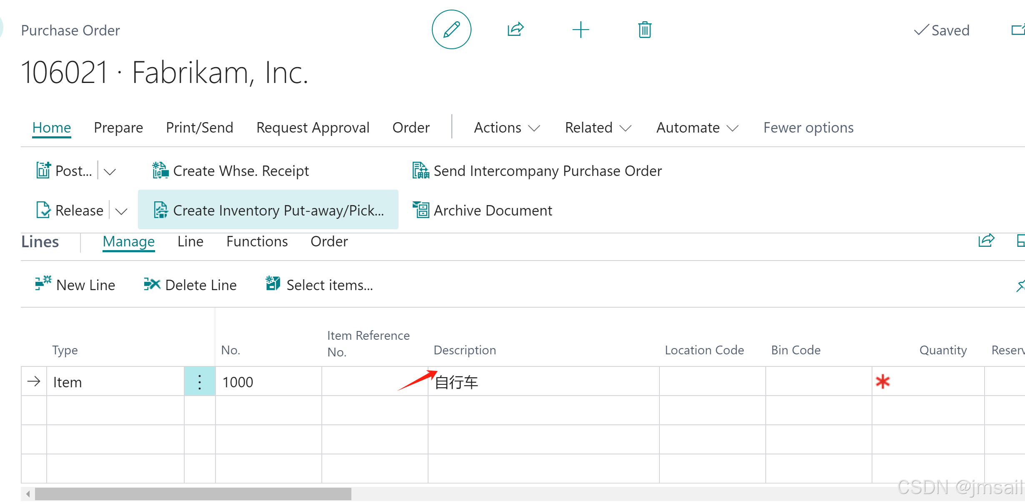1025x504 pixels.
Task: Switch to the Prepare tab
Action: click(x=118, y=128)
